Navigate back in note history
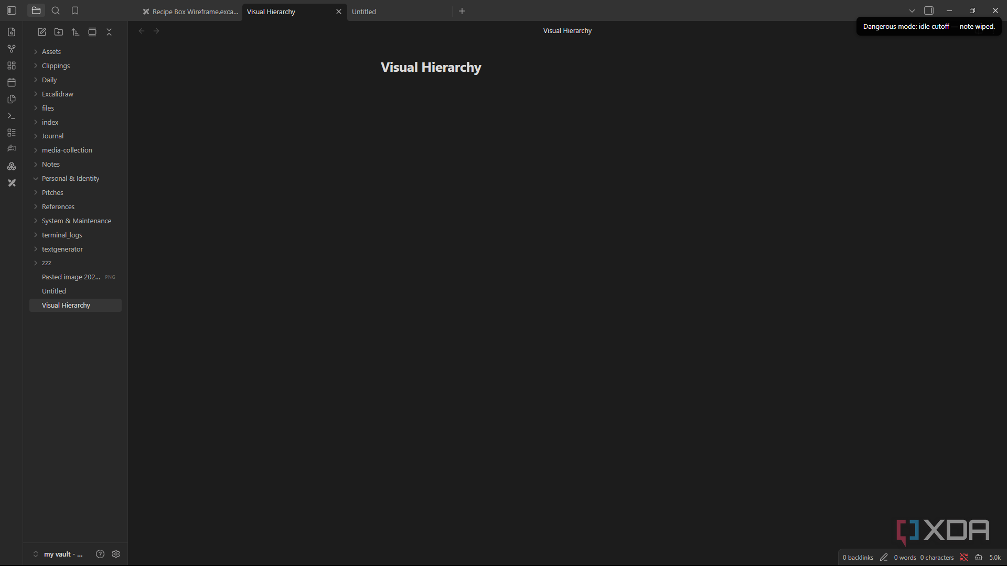 [142, 31]
